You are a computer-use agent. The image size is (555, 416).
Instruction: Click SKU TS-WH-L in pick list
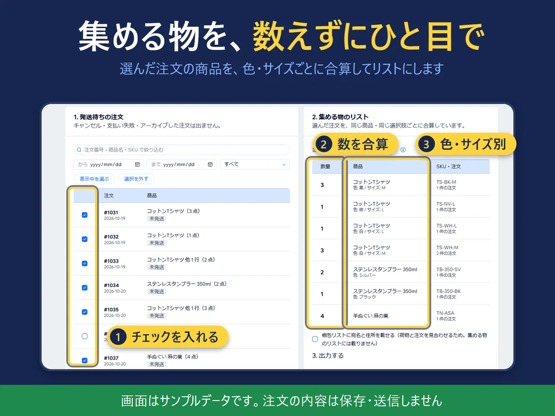[x=446, y=226]
